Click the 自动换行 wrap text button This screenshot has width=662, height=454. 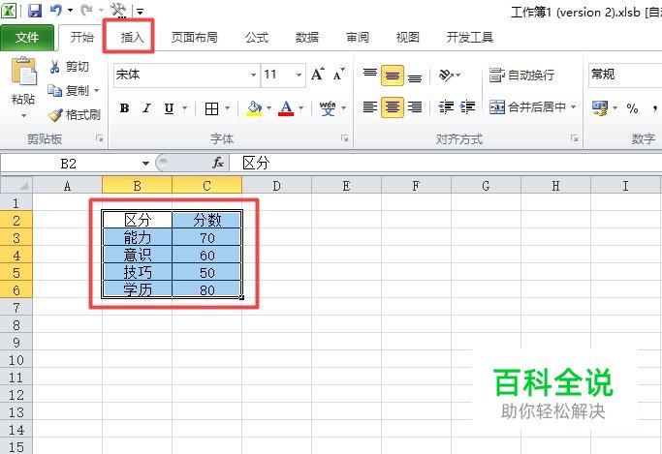(x=521, y=76)
